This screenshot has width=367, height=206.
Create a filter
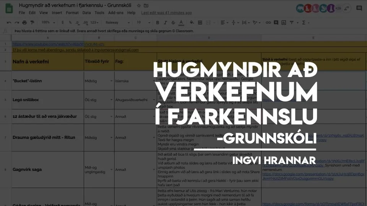[x=292, y=23]
